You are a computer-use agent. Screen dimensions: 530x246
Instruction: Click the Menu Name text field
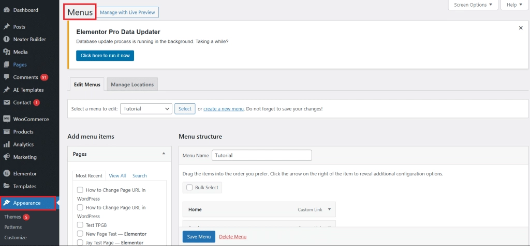click(x=262, y=155)
